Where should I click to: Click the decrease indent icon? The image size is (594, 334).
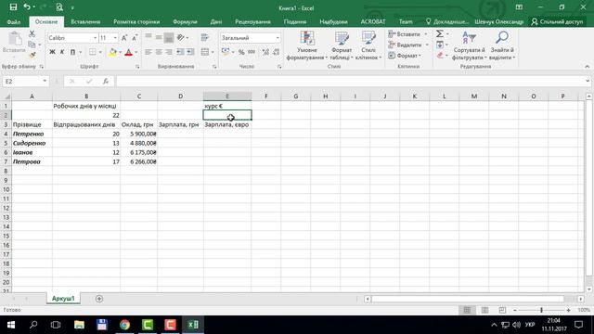180,52
